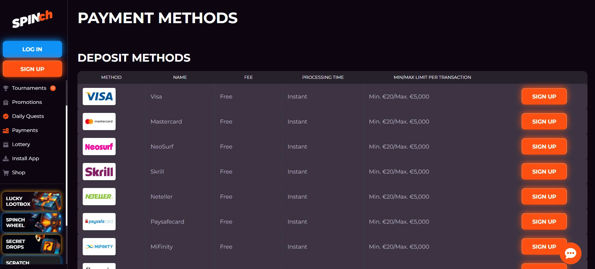The image size is (595, 269).
Task: Go to Daily Quests
Action: click(28, 116)
